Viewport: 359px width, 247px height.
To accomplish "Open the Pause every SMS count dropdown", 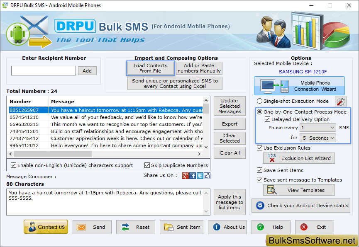I will click(x=318, y=128).
